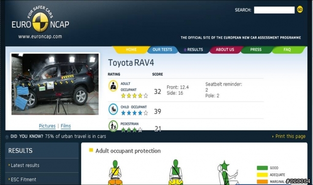Click the passenger dummy diagram
The height and width of the screenshot is (185, 313).
(176, 172)
